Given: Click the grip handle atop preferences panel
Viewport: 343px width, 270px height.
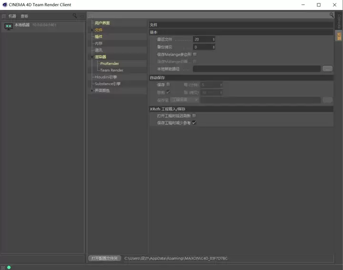Looking at the screenshot, I should coord(91,15).
